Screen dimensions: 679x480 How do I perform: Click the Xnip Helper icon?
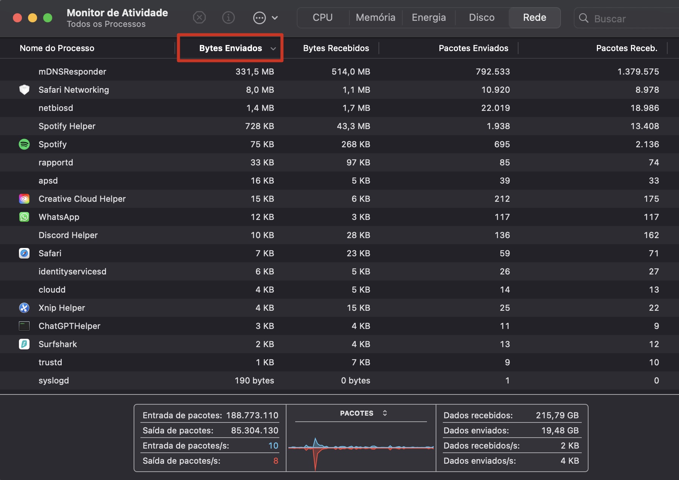tap(24, 308)
